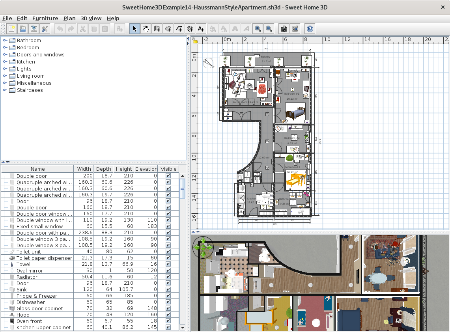Toggle Visible checkbox for Fridge & Freezer
450x332 pixels.
168,296
